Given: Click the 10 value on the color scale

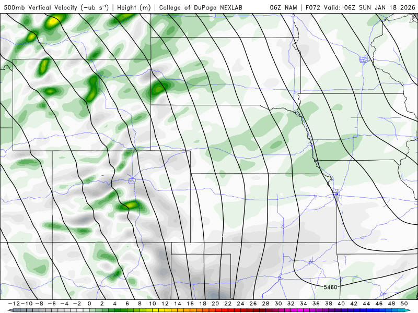Looking at the screenshot, I should [x=152, y=304].
